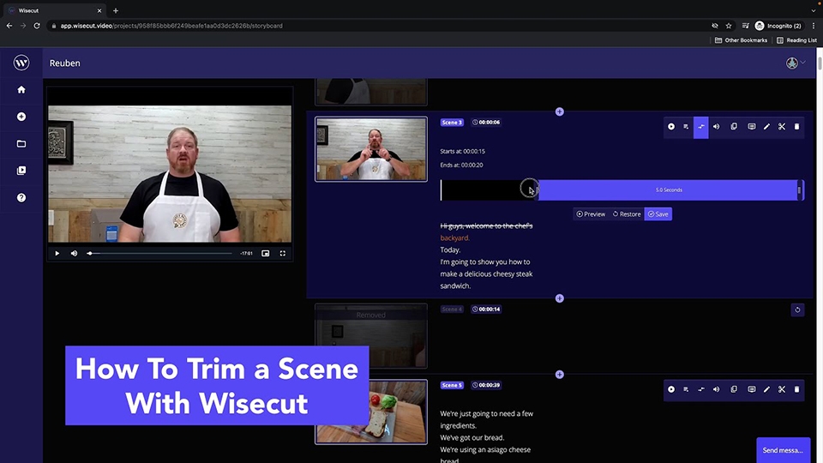Screen dimensions: 823x463
Task: Toggle picture-in-picture on the player
Action: point(266,254)
